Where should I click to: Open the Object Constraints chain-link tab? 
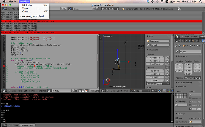(x=196, y=41)
